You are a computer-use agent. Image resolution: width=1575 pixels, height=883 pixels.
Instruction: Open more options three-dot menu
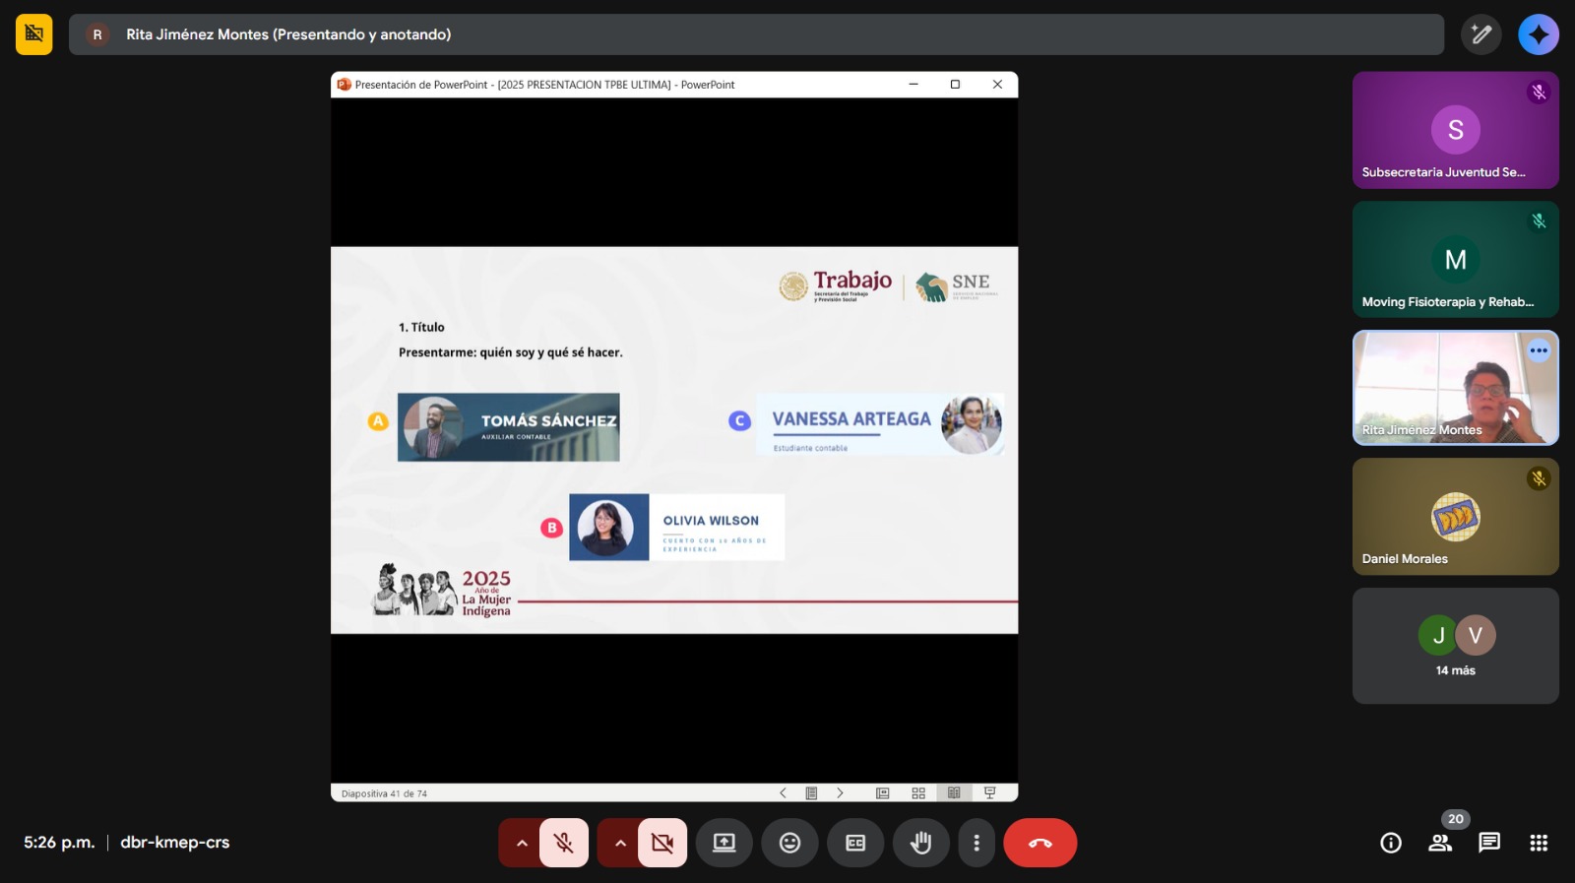(976, 843)
